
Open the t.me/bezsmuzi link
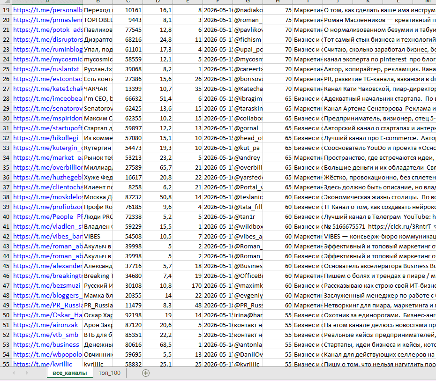coord(46,285)
